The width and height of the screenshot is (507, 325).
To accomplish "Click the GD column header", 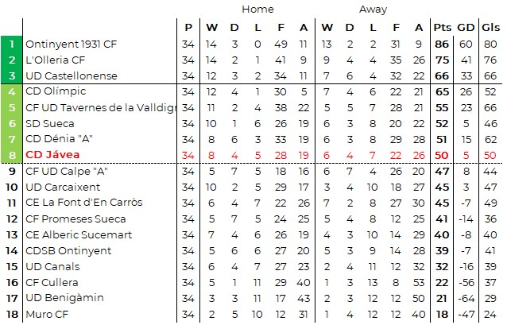I will [466, 27].
